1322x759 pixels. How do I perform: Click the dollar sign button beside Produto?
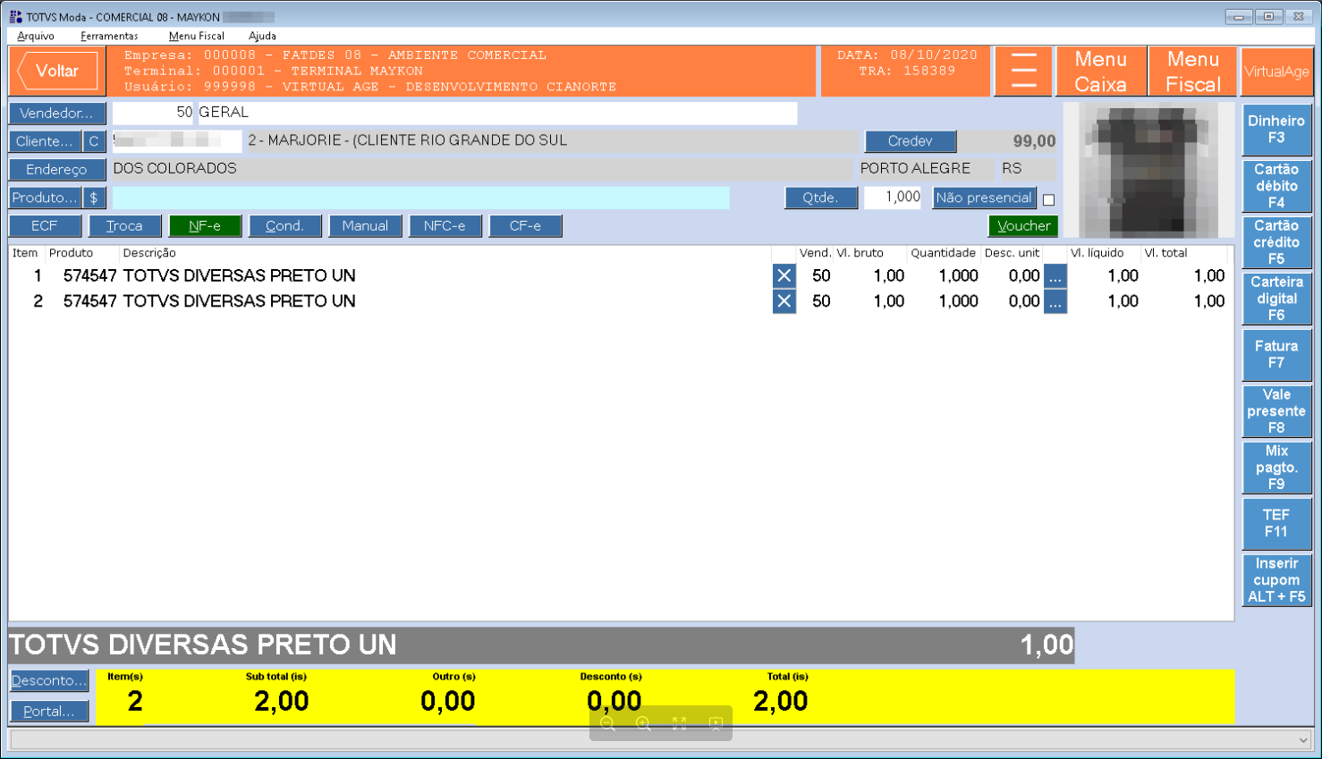(94, 198)
